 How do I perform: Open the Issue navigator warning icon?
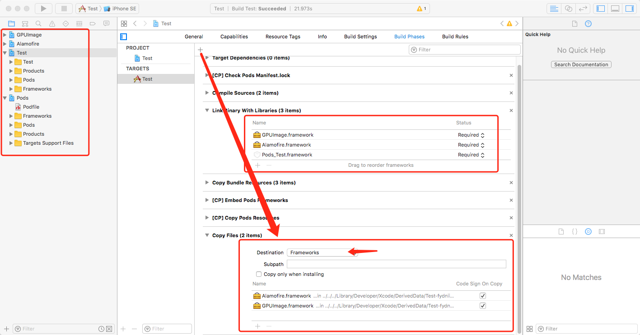coord(52,23)
